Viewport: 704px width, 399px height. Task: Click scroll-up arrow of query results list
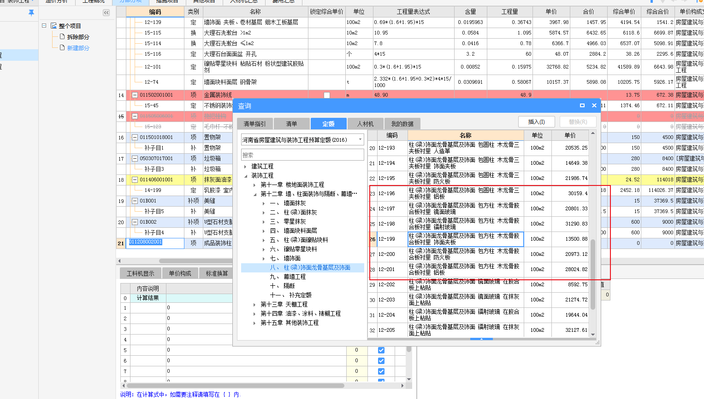click(x=593, y=133)
